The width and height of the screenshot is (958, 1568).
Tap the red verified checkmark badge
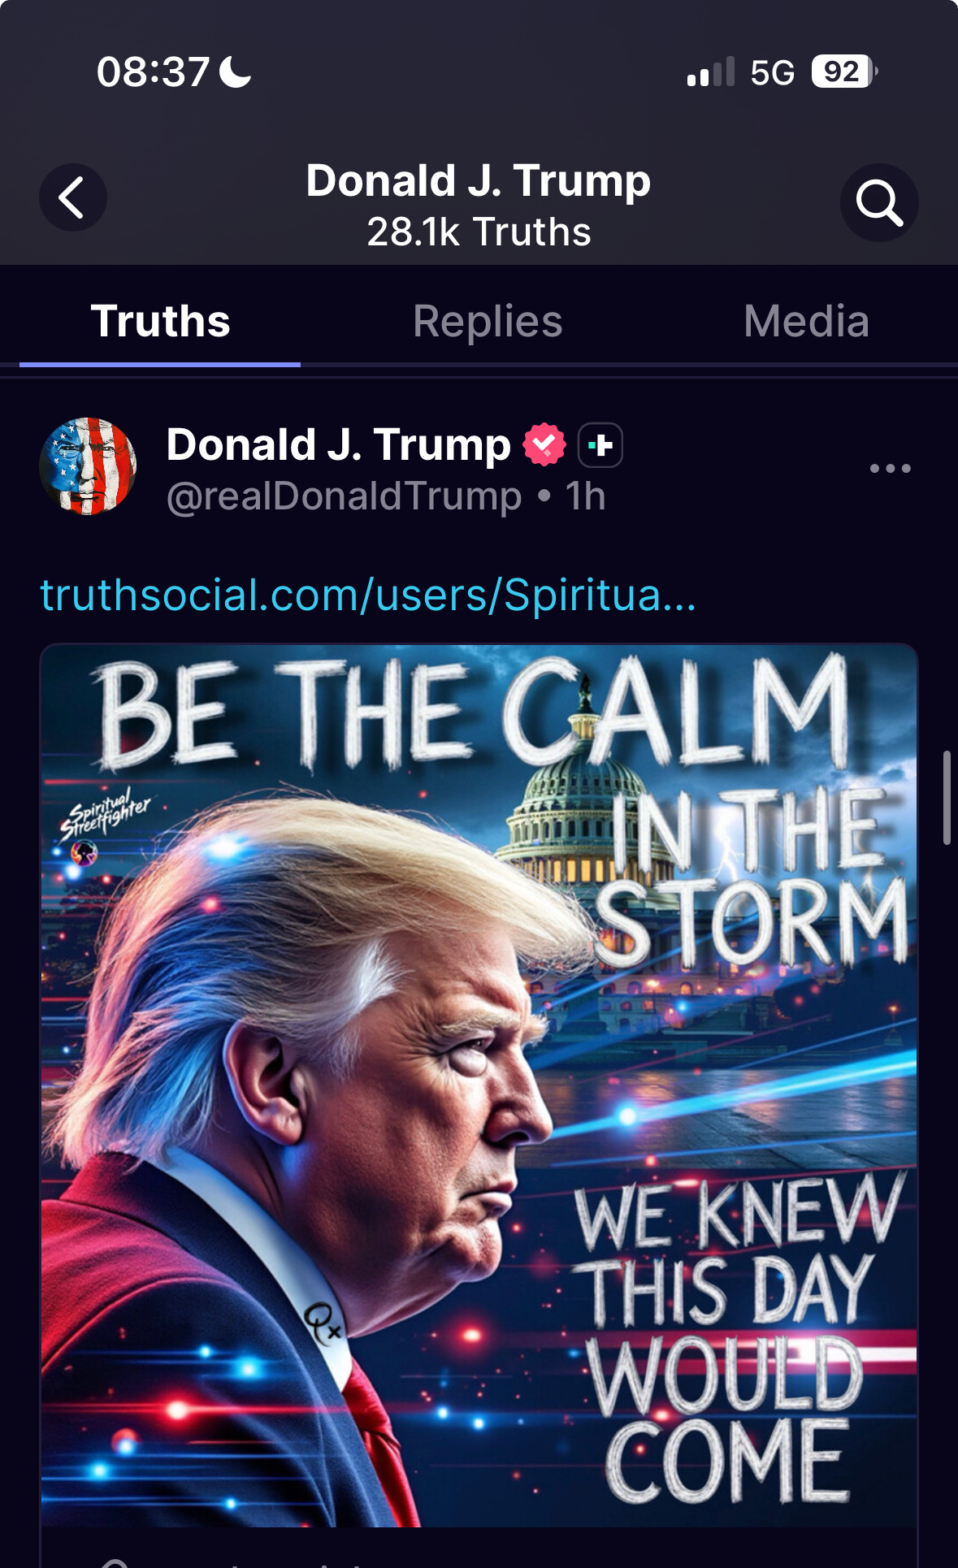point(544,444)
